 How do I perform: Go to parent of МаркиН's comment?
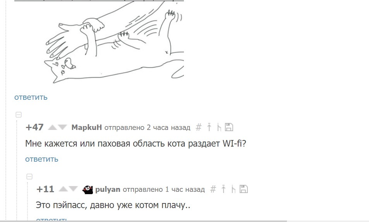(209, 127)
